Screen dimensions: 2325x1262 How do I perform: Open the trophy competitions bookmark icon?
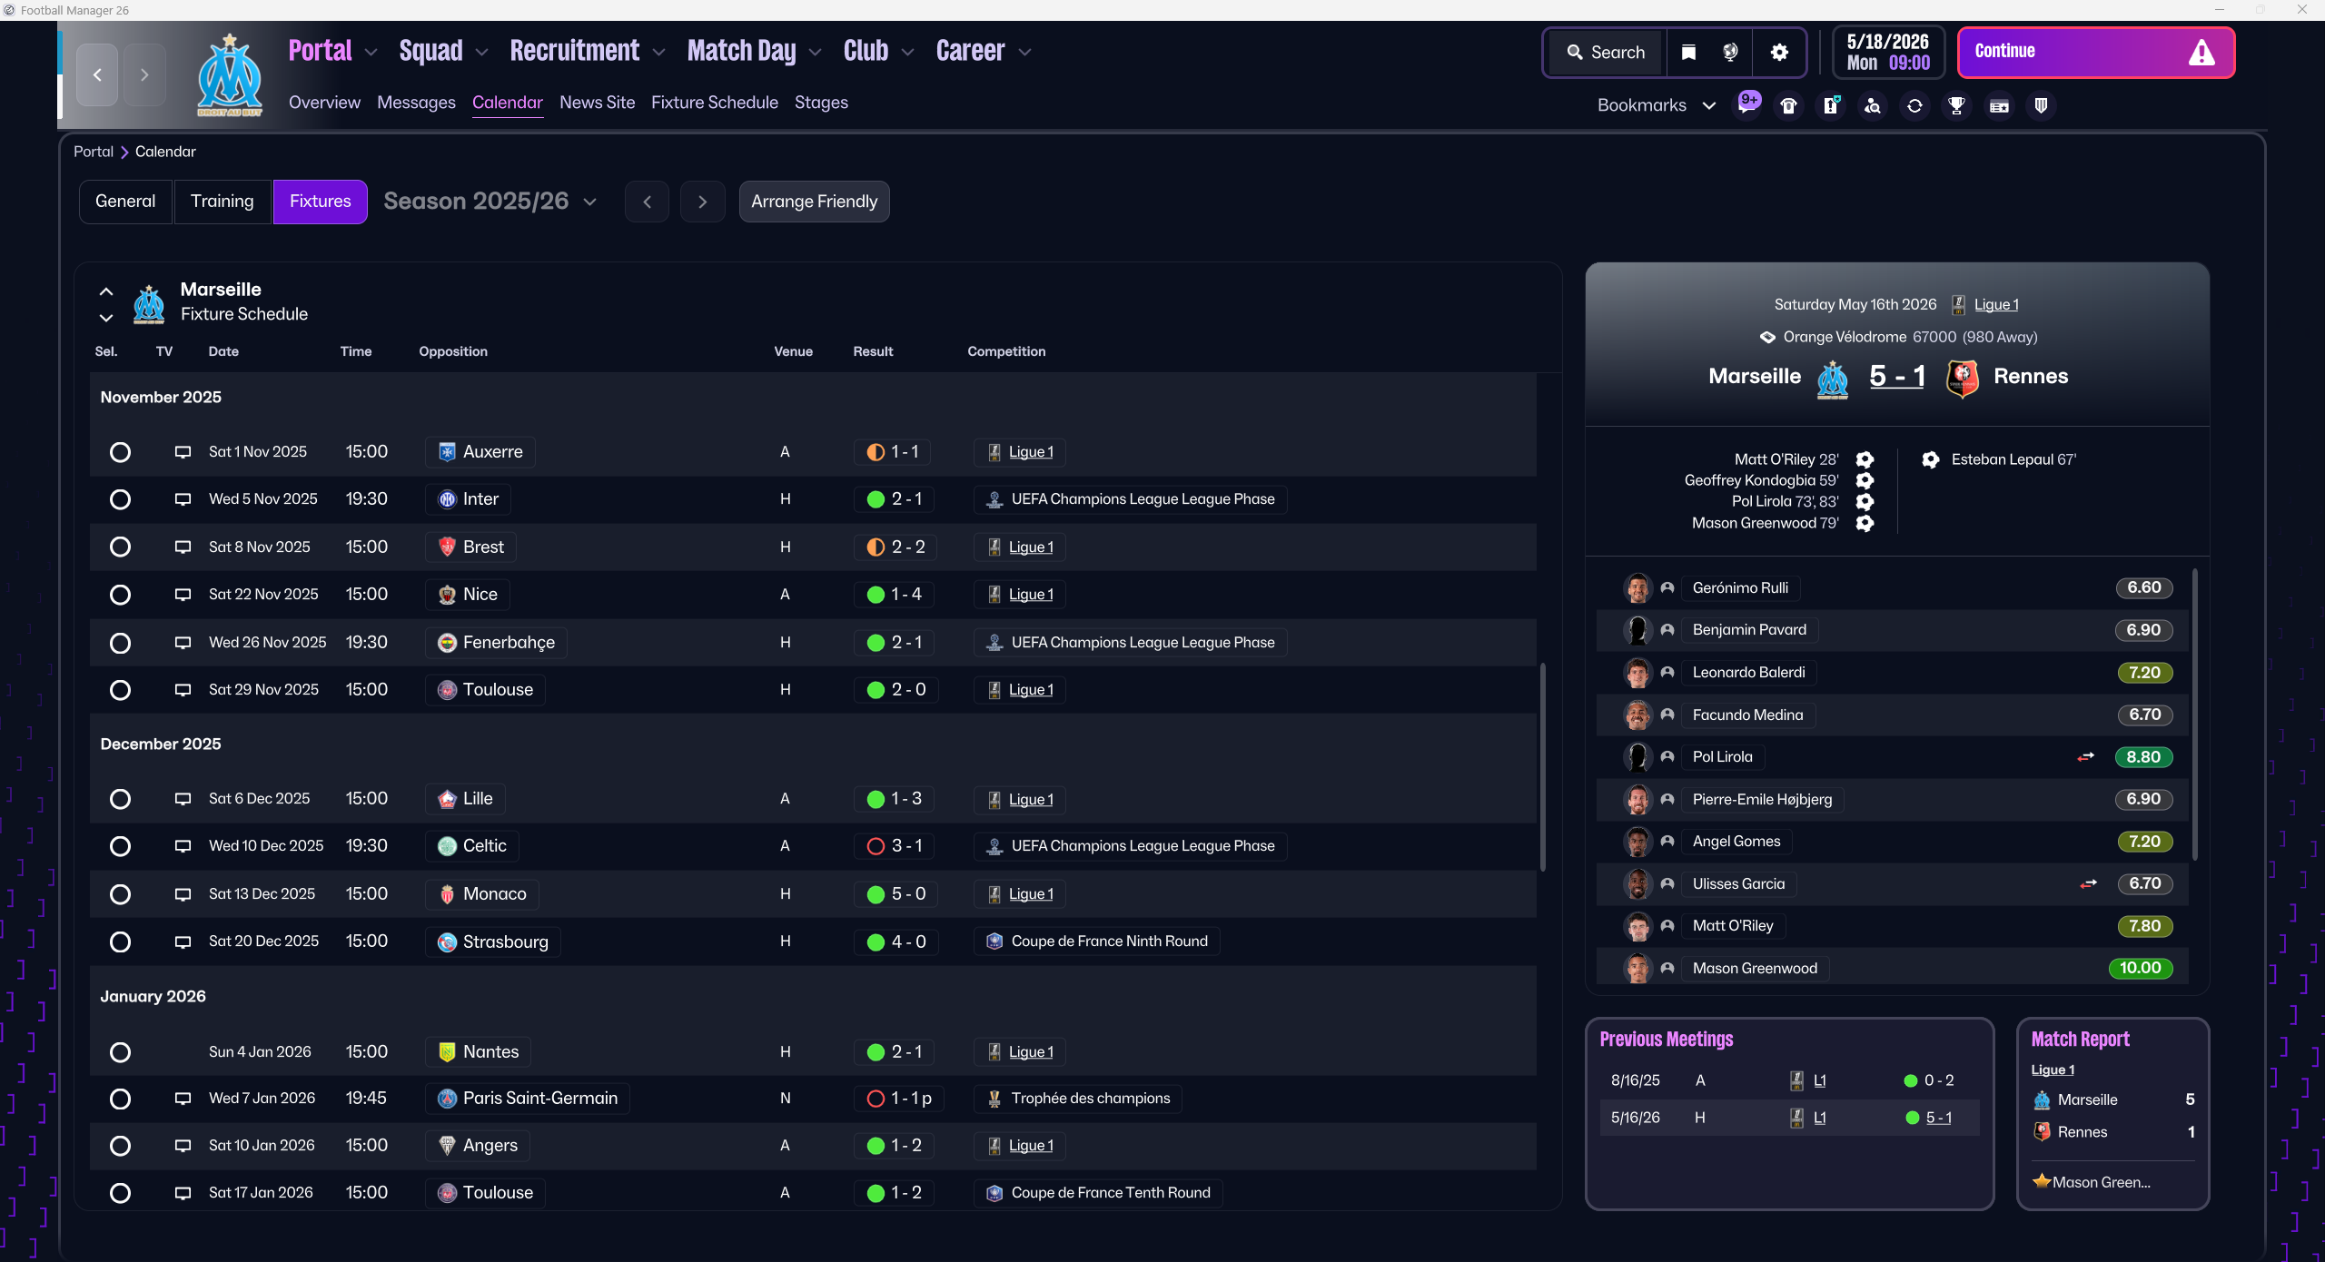1956,106
